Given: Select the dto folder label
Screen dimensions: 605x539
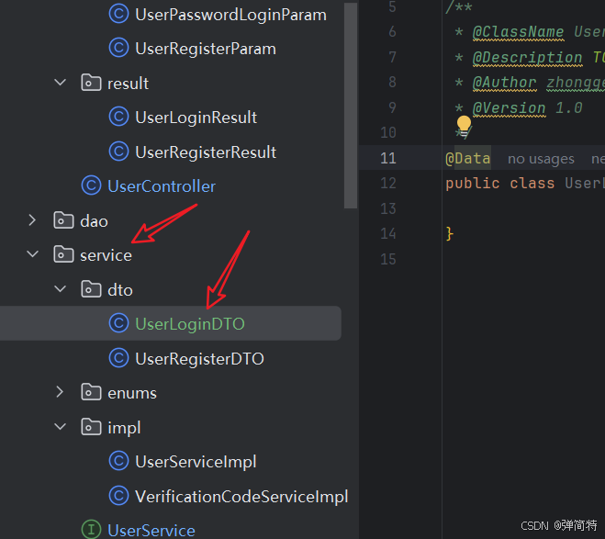Looking at the screenshot, I should [x=120, y=290].
